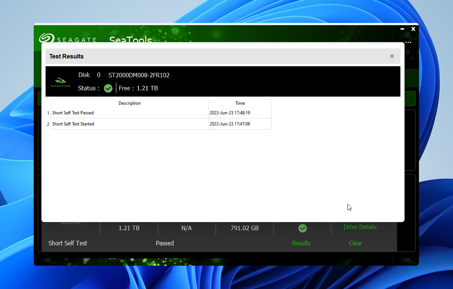Minimize the SeaTools window
This screenshot has width=453, height=289.
coord(402,29)
